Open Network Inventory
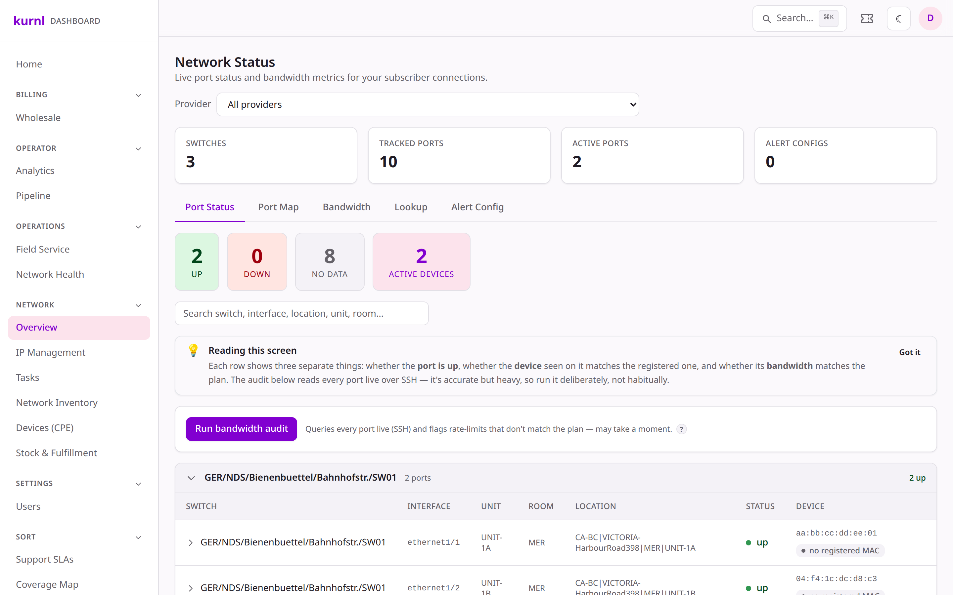The width and height of the screenshot is (953, 595). [x=79, y=403]
